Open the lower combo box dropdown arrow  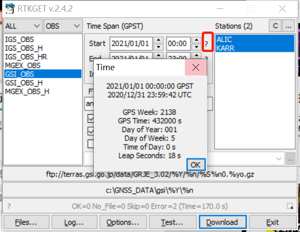279,159
